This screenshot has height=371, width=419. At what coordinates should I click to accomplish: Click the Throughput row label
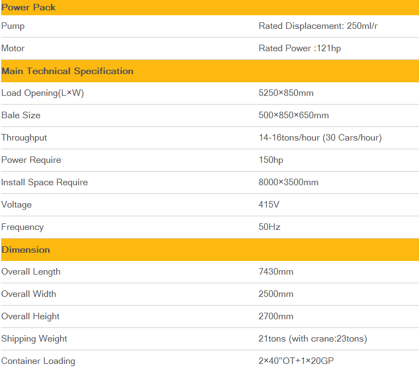pos(24,138)
